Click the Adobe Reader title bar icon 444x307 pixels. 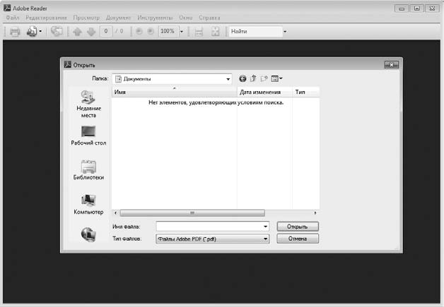tap(7, 8)
